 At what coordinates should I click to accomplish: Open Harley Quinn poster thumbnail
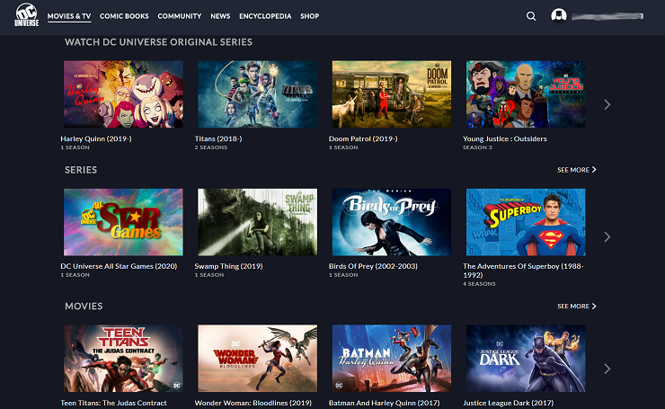pos(123,94)
